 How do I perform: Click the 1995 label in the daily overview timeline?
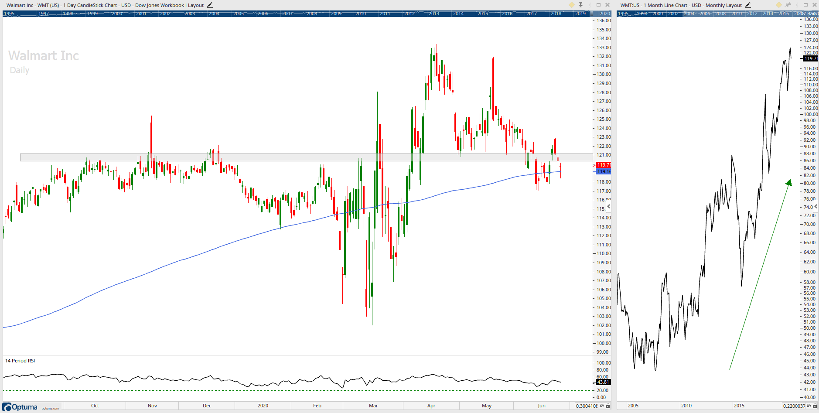[9, 14]
